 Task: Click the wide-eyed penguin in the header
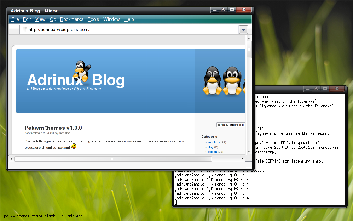(232, 80)
